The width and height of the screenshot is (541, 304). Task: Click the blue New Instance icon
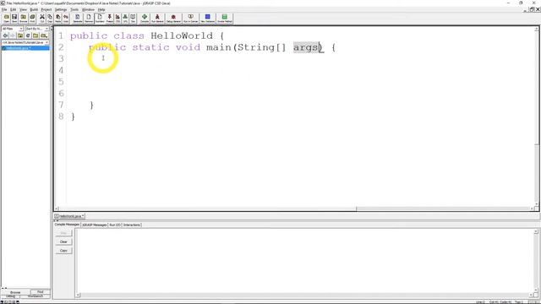click(x=208, y=19)
